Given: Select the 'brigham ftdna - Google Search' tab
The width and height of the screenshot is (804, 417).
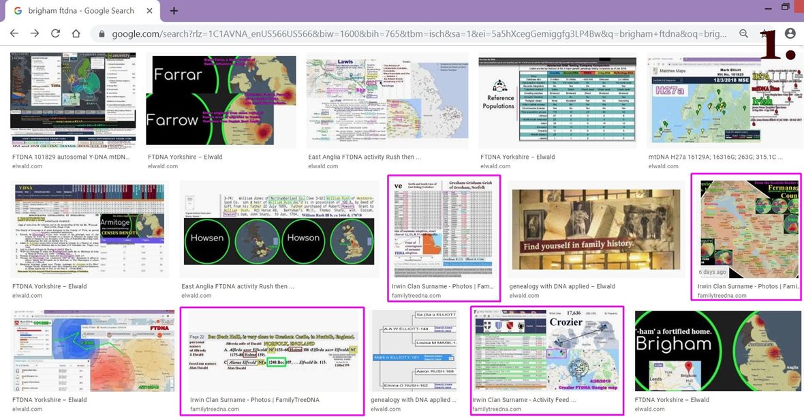Looking at the screenshot, I should point(75,11).
